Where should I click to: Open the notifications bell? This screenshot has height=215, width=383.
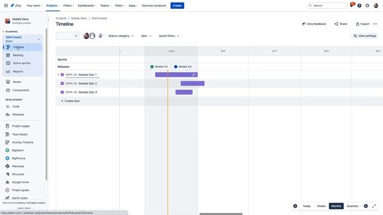(x=352, y=5)
